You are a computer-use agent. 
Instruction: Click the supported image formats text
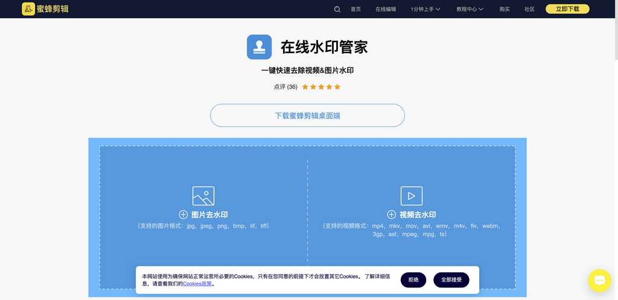pos(203,226)
